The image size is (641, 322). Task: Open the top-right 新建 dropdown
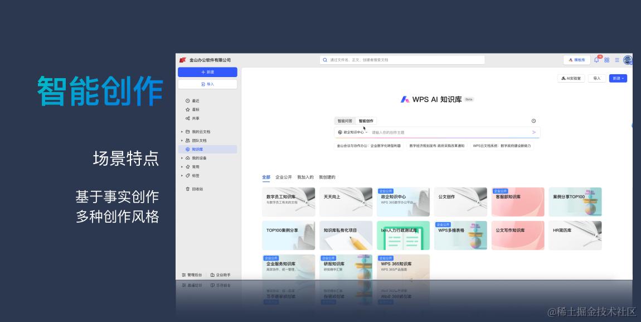coord(618,78)
